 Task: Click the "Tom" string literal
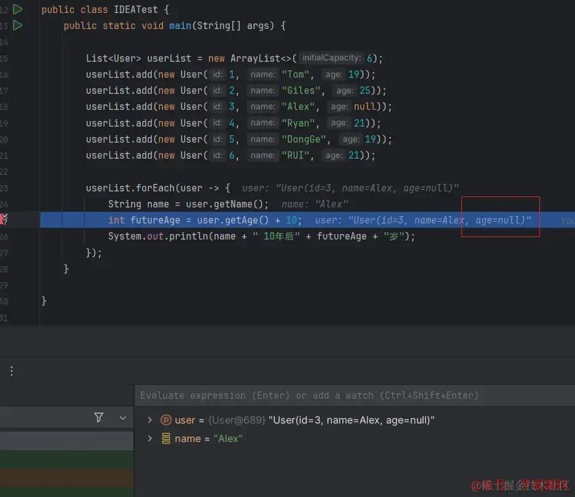click(x=295, y=75)
